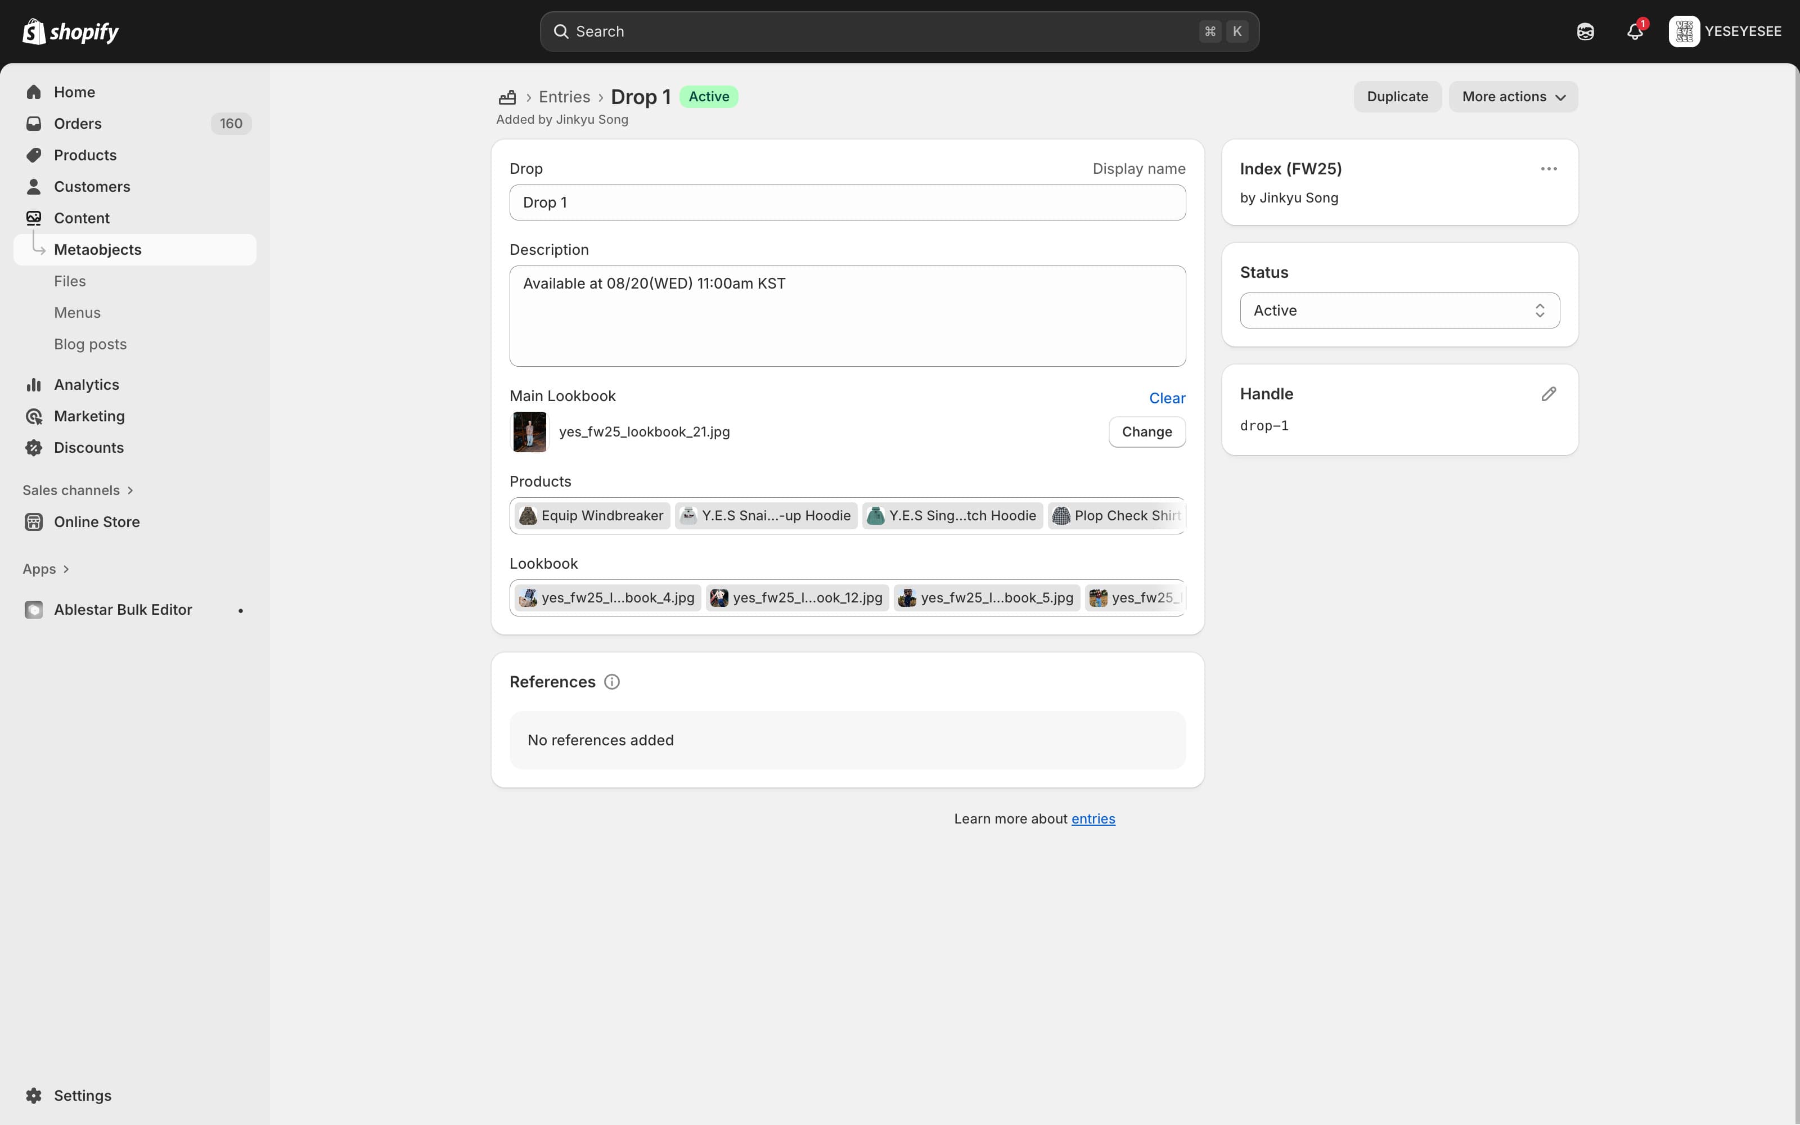Click the metaobjects breadcrumb icon
The width and height of the screenshot is (1800, 1125).
point(507,97)
